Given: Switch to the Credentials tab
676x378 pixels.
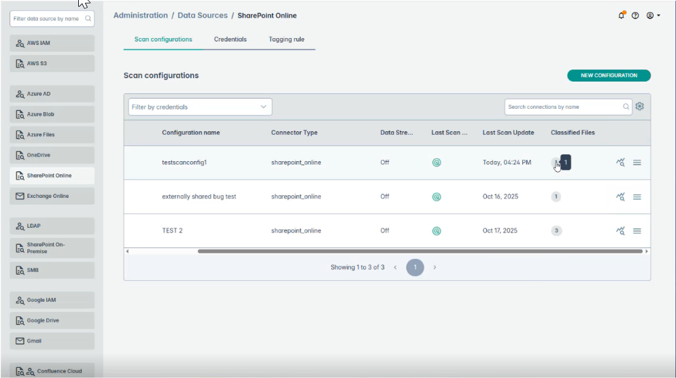Looking at the screenshot, I should click(230, 39).
